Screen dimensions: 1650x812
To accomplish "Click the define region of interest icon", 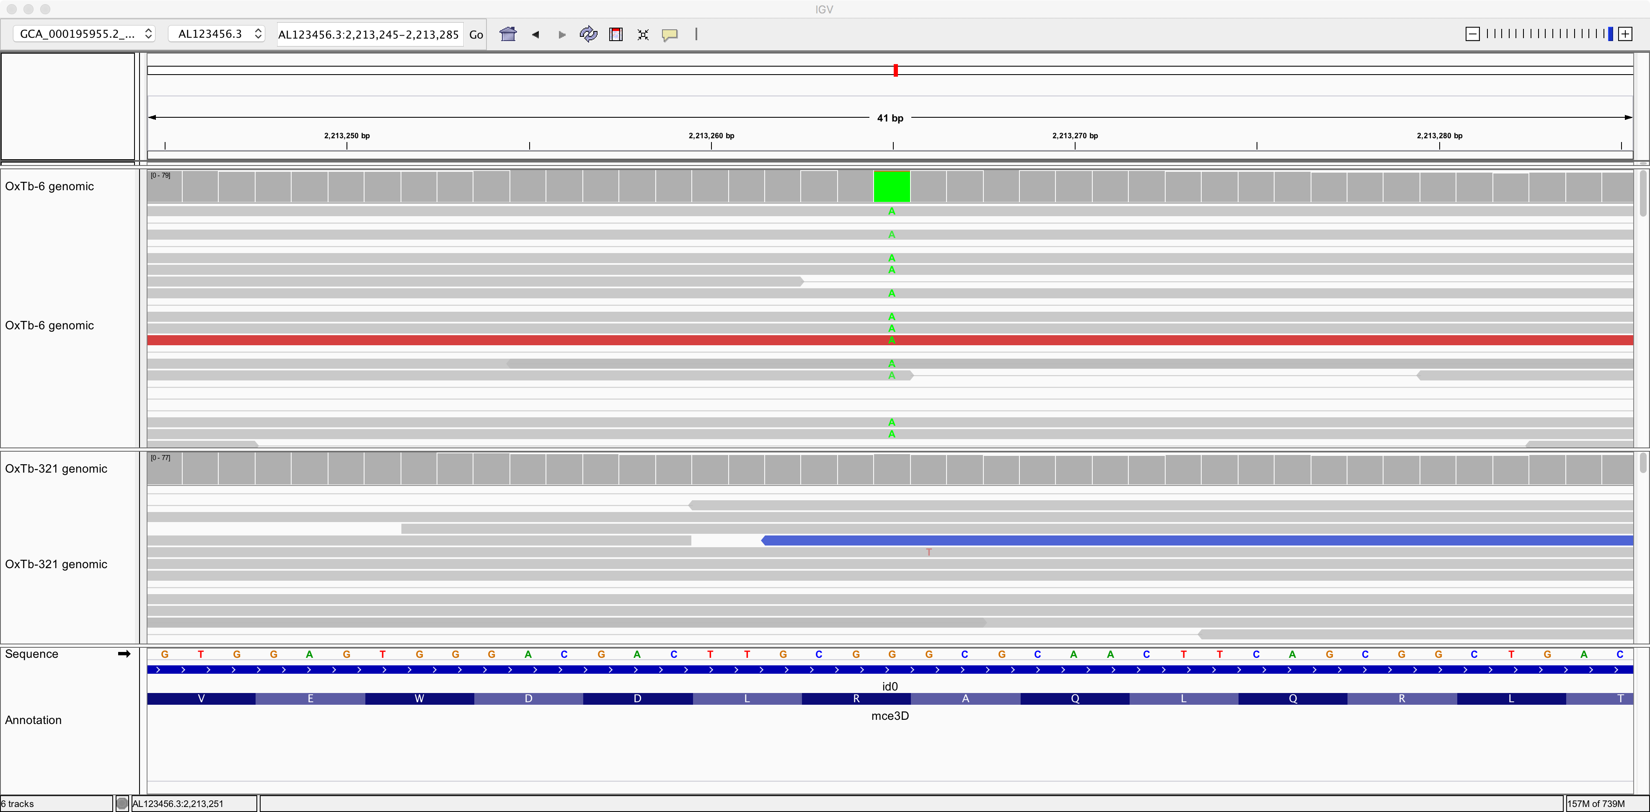I will point(616,35).
